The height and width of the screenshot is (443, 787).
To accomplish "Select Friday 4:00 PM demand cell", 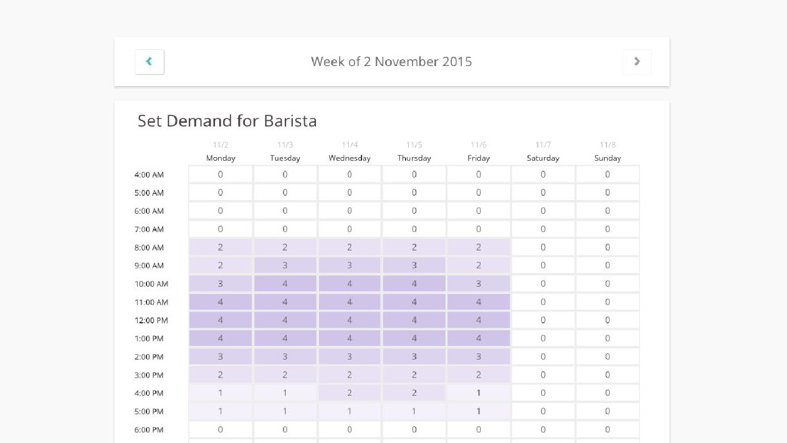I will click(478, 393).
